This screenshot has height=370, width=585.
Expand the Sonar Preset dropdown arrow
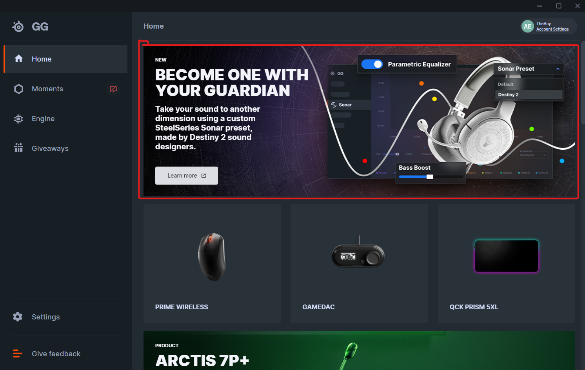tap(558, 69)
